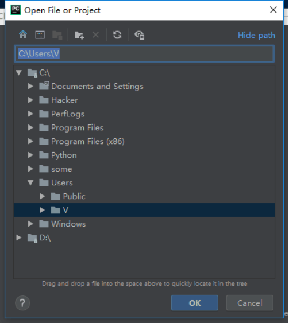Click the Cancel button
The width and height of the screenshot is (289, 323).
(x=249, y=303)
